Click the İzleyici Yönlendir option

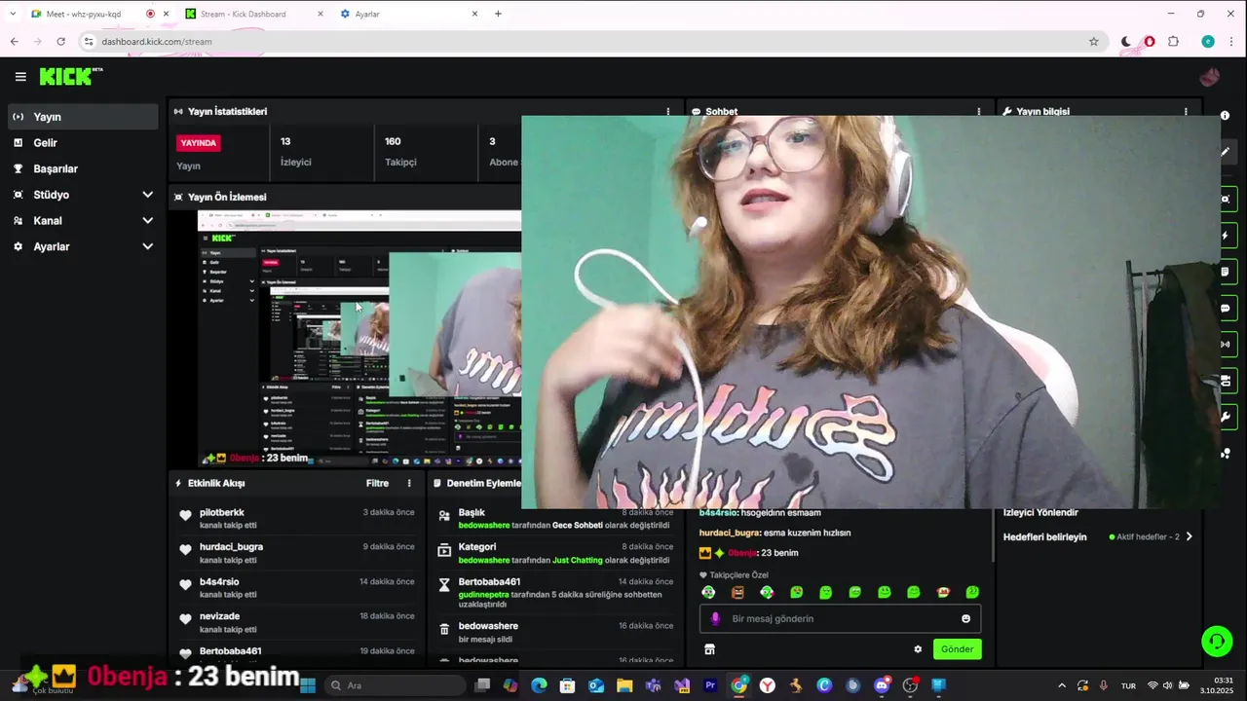pyautogui.click(x=1040, y=512)
